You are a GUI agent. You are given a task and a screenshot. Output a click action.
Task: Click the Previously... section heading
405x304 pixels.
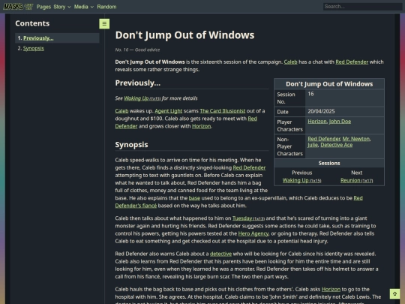coord(138,83)
